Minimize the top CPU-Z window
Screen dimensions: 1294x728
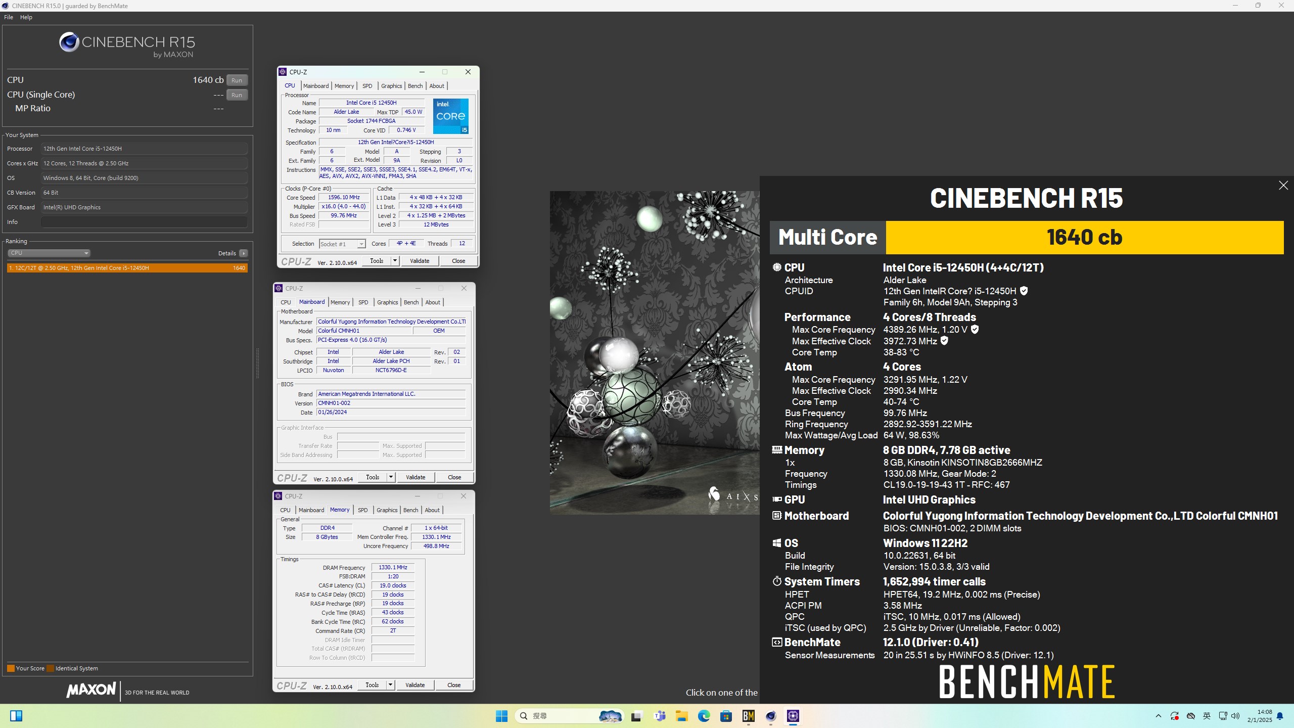pos(422,72)
